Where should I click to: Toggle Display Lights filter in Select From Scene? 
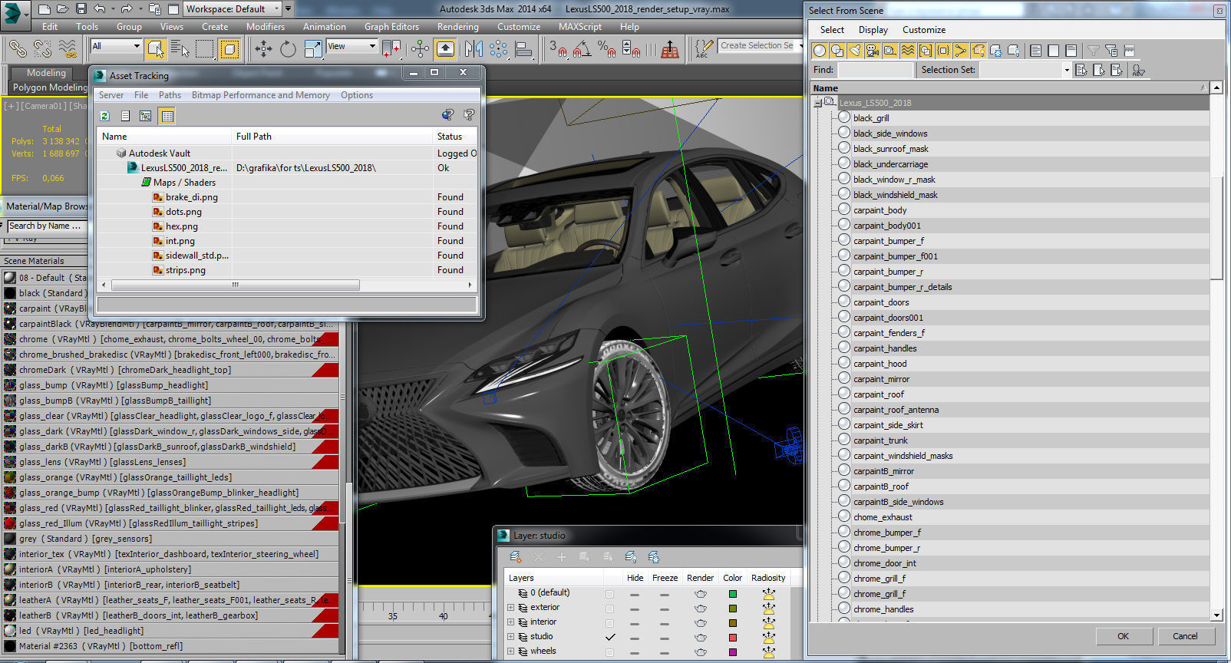click(x=855, y=51)
